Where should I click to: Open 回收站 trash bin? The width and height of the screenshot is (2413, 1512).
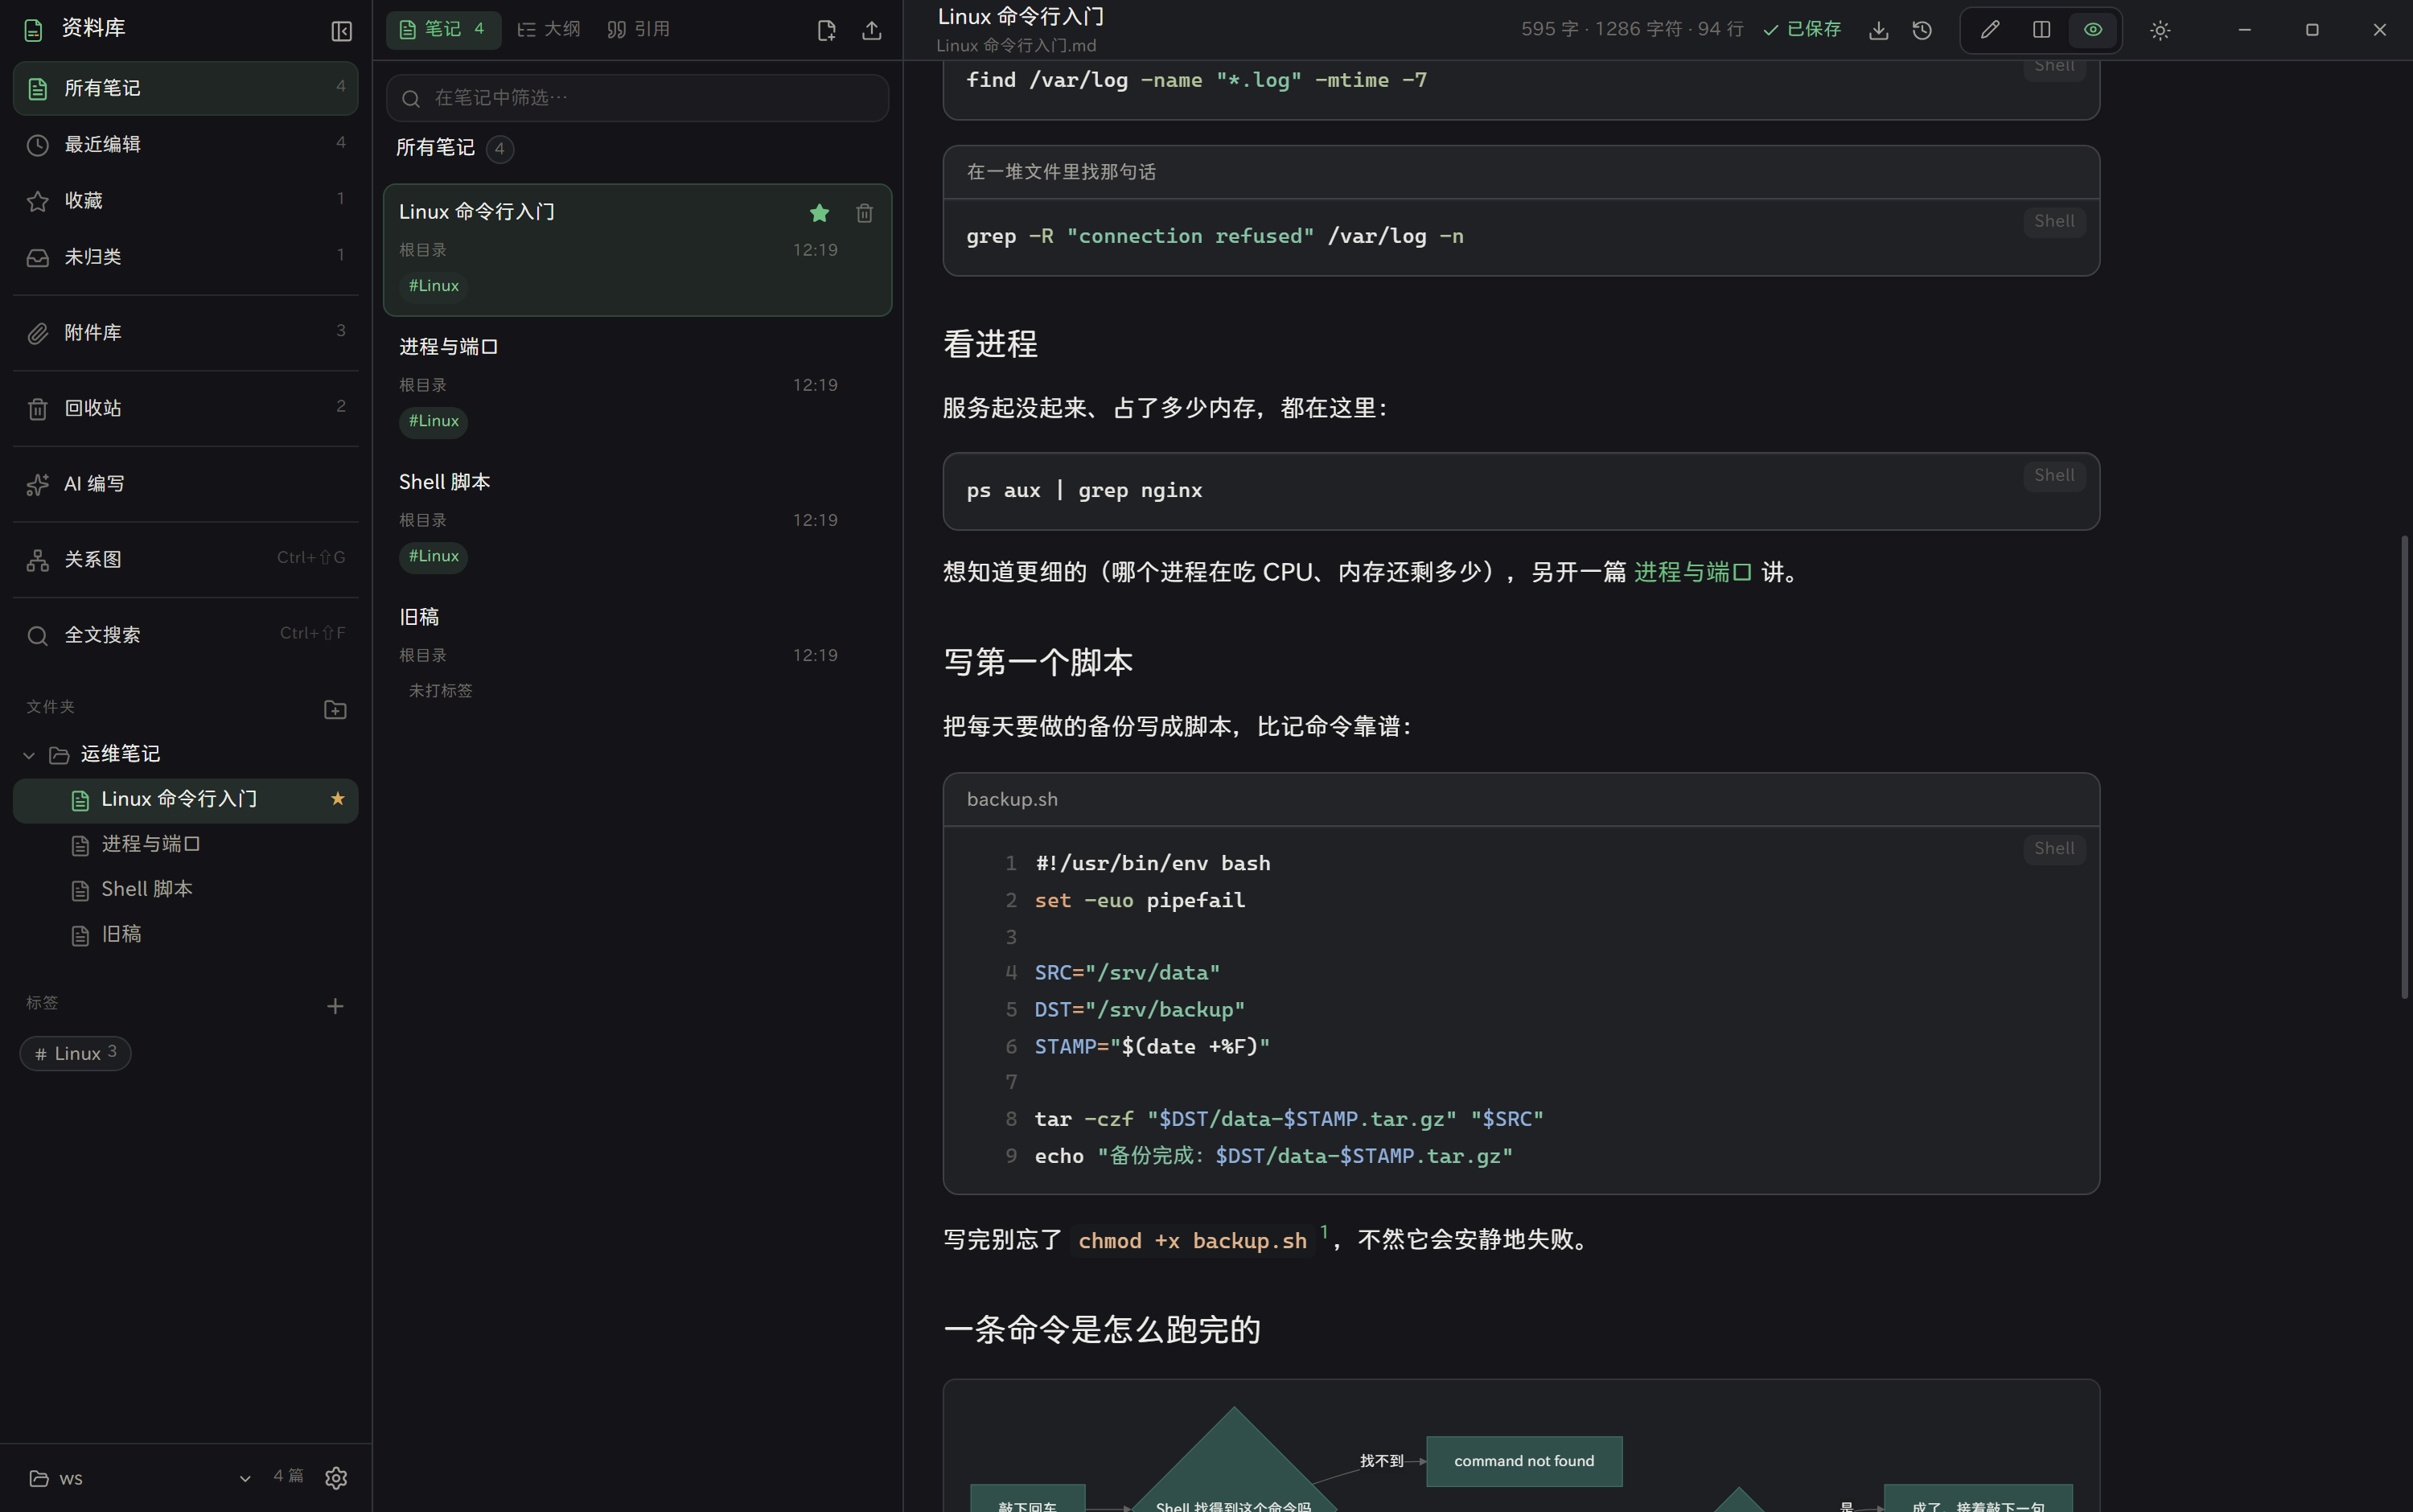coord(186,409)
